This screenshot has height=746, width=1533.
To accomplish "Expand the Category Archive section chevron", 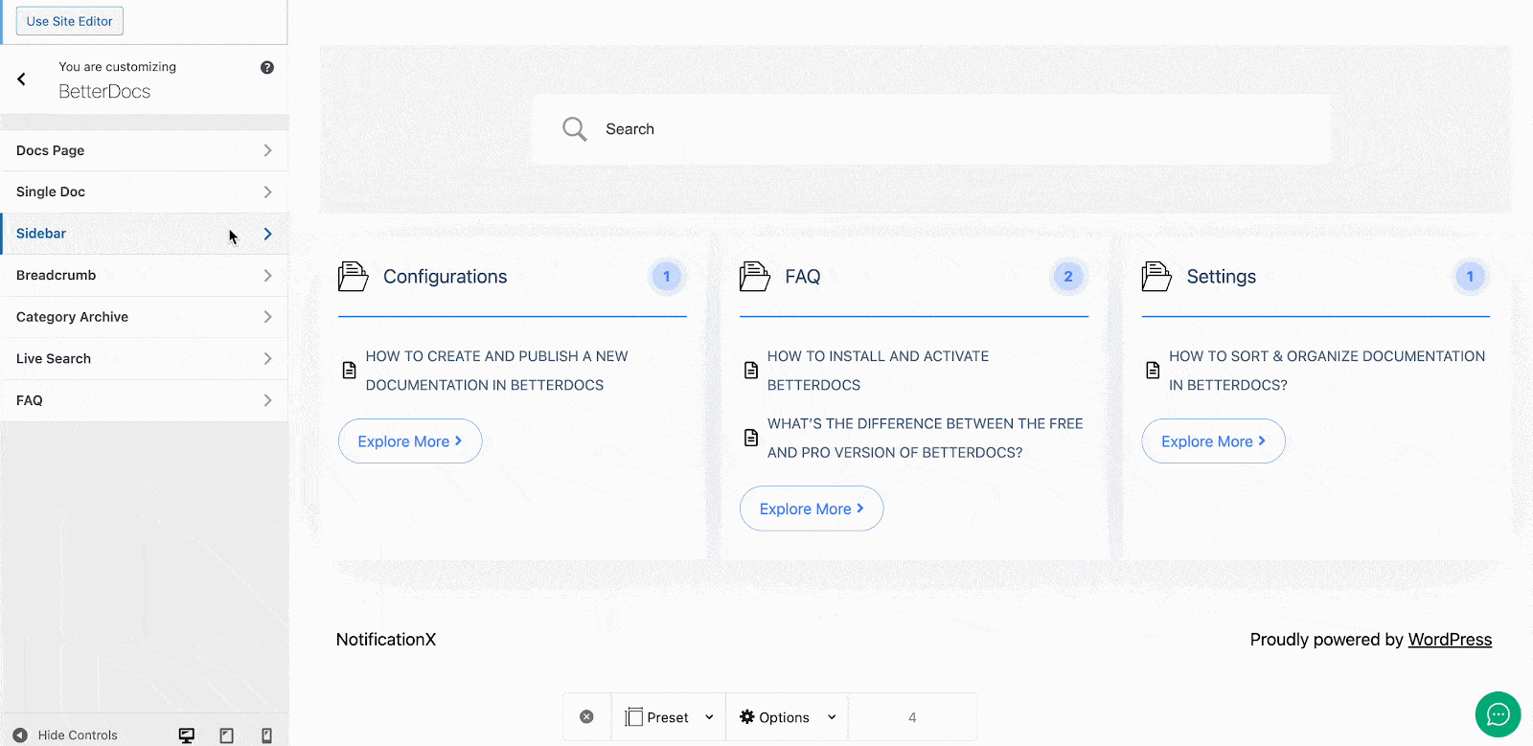I will click(267, 317).
